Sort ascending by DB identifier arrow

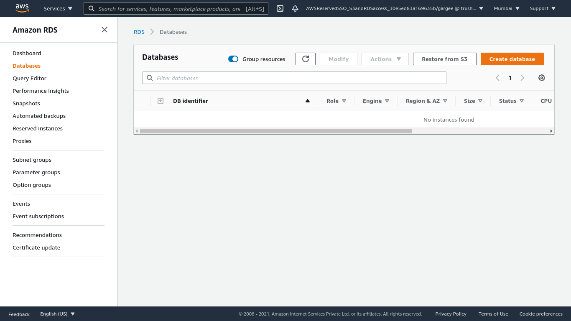308,101
